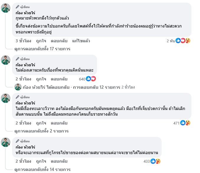Image resolution: width=200 pixels, height=173 pixels.
Task: Click the blue thumbs-up reaction beside "2 พัน"
Action: pyautogui.click(x=178, y=41)
